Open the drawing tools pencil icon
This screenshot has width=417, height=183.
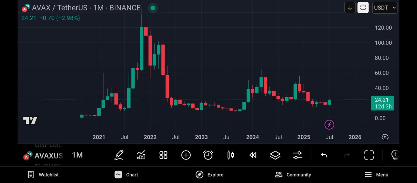[x=119, y=155]
